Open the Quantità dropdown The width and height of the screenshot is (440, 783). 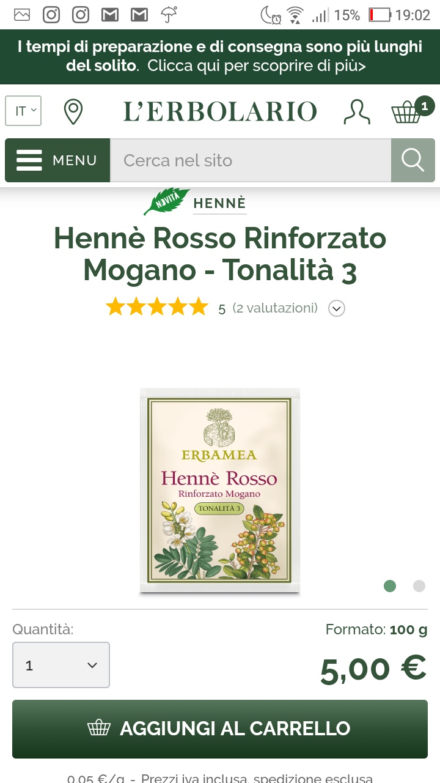click(61, 665)
